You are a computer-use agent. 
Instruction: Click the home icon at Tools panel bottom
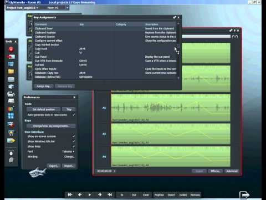pos(11,153)
